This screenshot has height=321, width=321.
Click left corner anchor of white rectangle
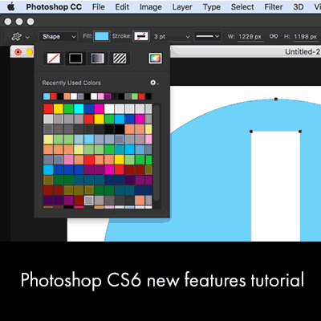click(251, 132)
